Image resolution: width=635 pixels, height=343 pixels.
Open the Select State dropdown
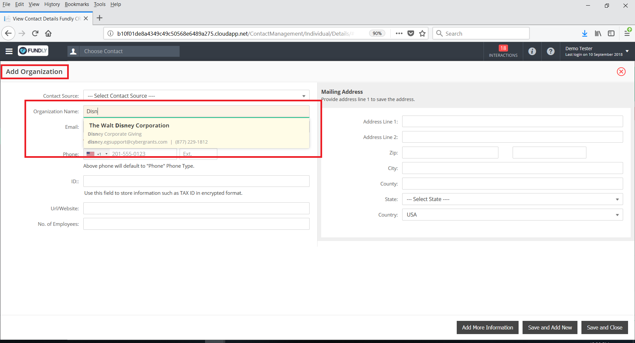coord(512,199)
